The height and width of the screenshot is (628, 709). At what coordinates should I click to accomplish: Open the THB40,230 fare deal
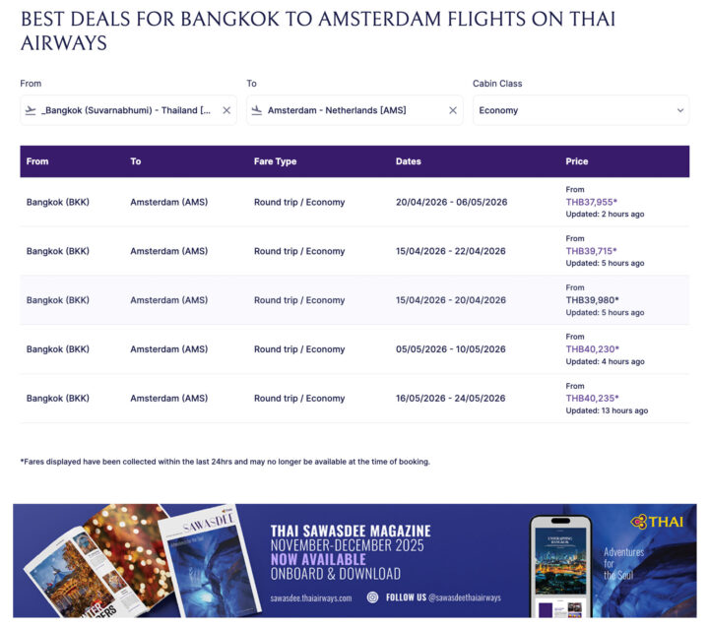[x=592, y=349]
